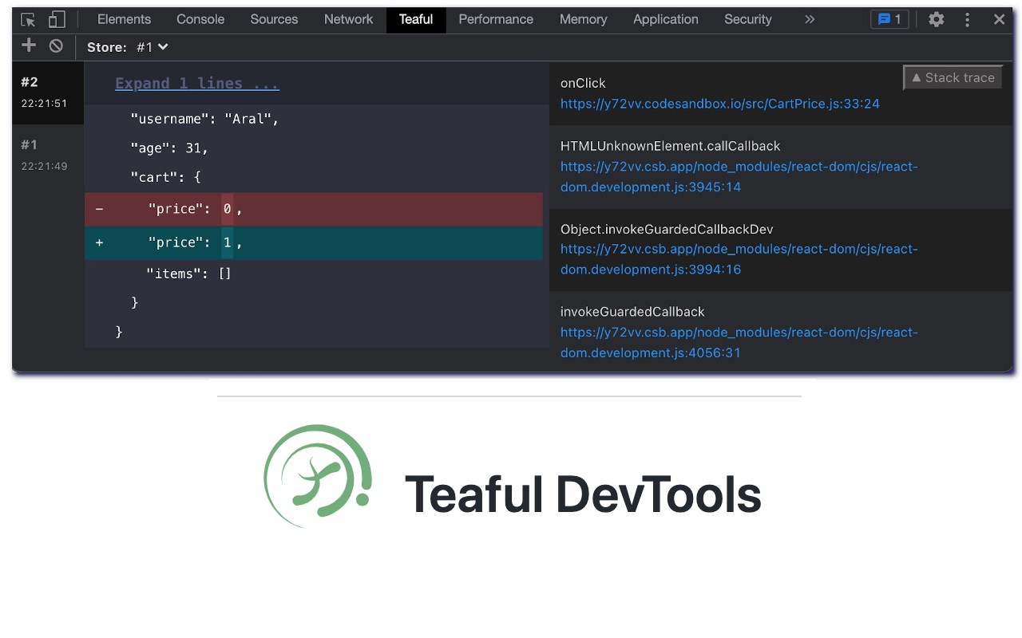The height and width of the screenshot is (638, 1022).
Task: Click the onClick stack frame name
Action: pyautogui.click(x=583, y=83)
